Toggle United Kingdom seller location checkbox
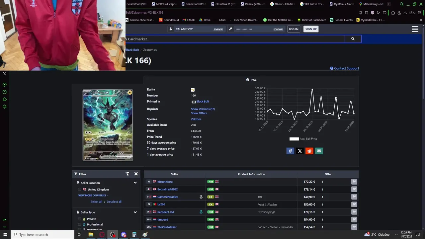Image resolution: width=425 pixels, height=239 pixels. [80, 190]
